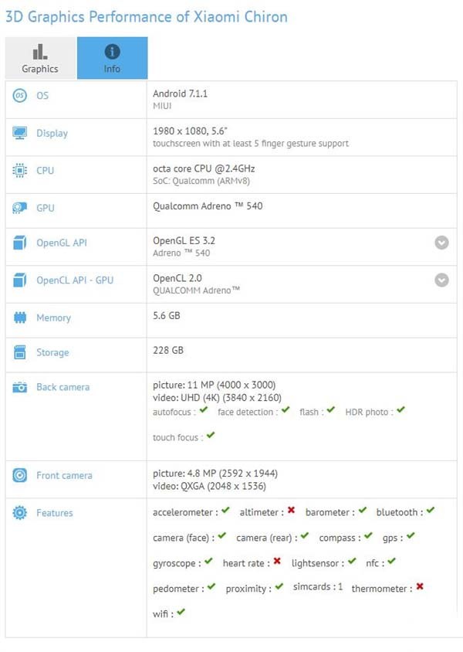Click the Memory chip icon
Viewport: 463px width, 652px height.
[x=19, y=318]
